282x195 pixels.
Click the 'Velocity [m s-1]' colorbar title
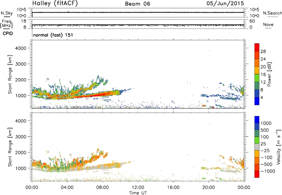pos(278,147)
